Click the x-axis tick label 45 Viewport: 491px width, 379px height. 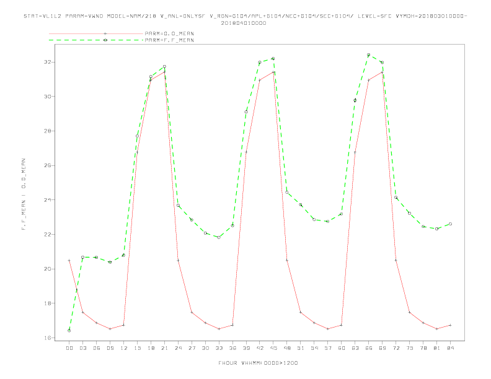pos(273,348)
